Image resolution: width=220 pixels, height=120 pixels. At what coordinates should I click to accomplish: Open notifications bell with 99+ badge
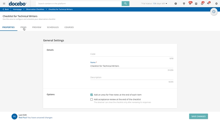[190, 4]
